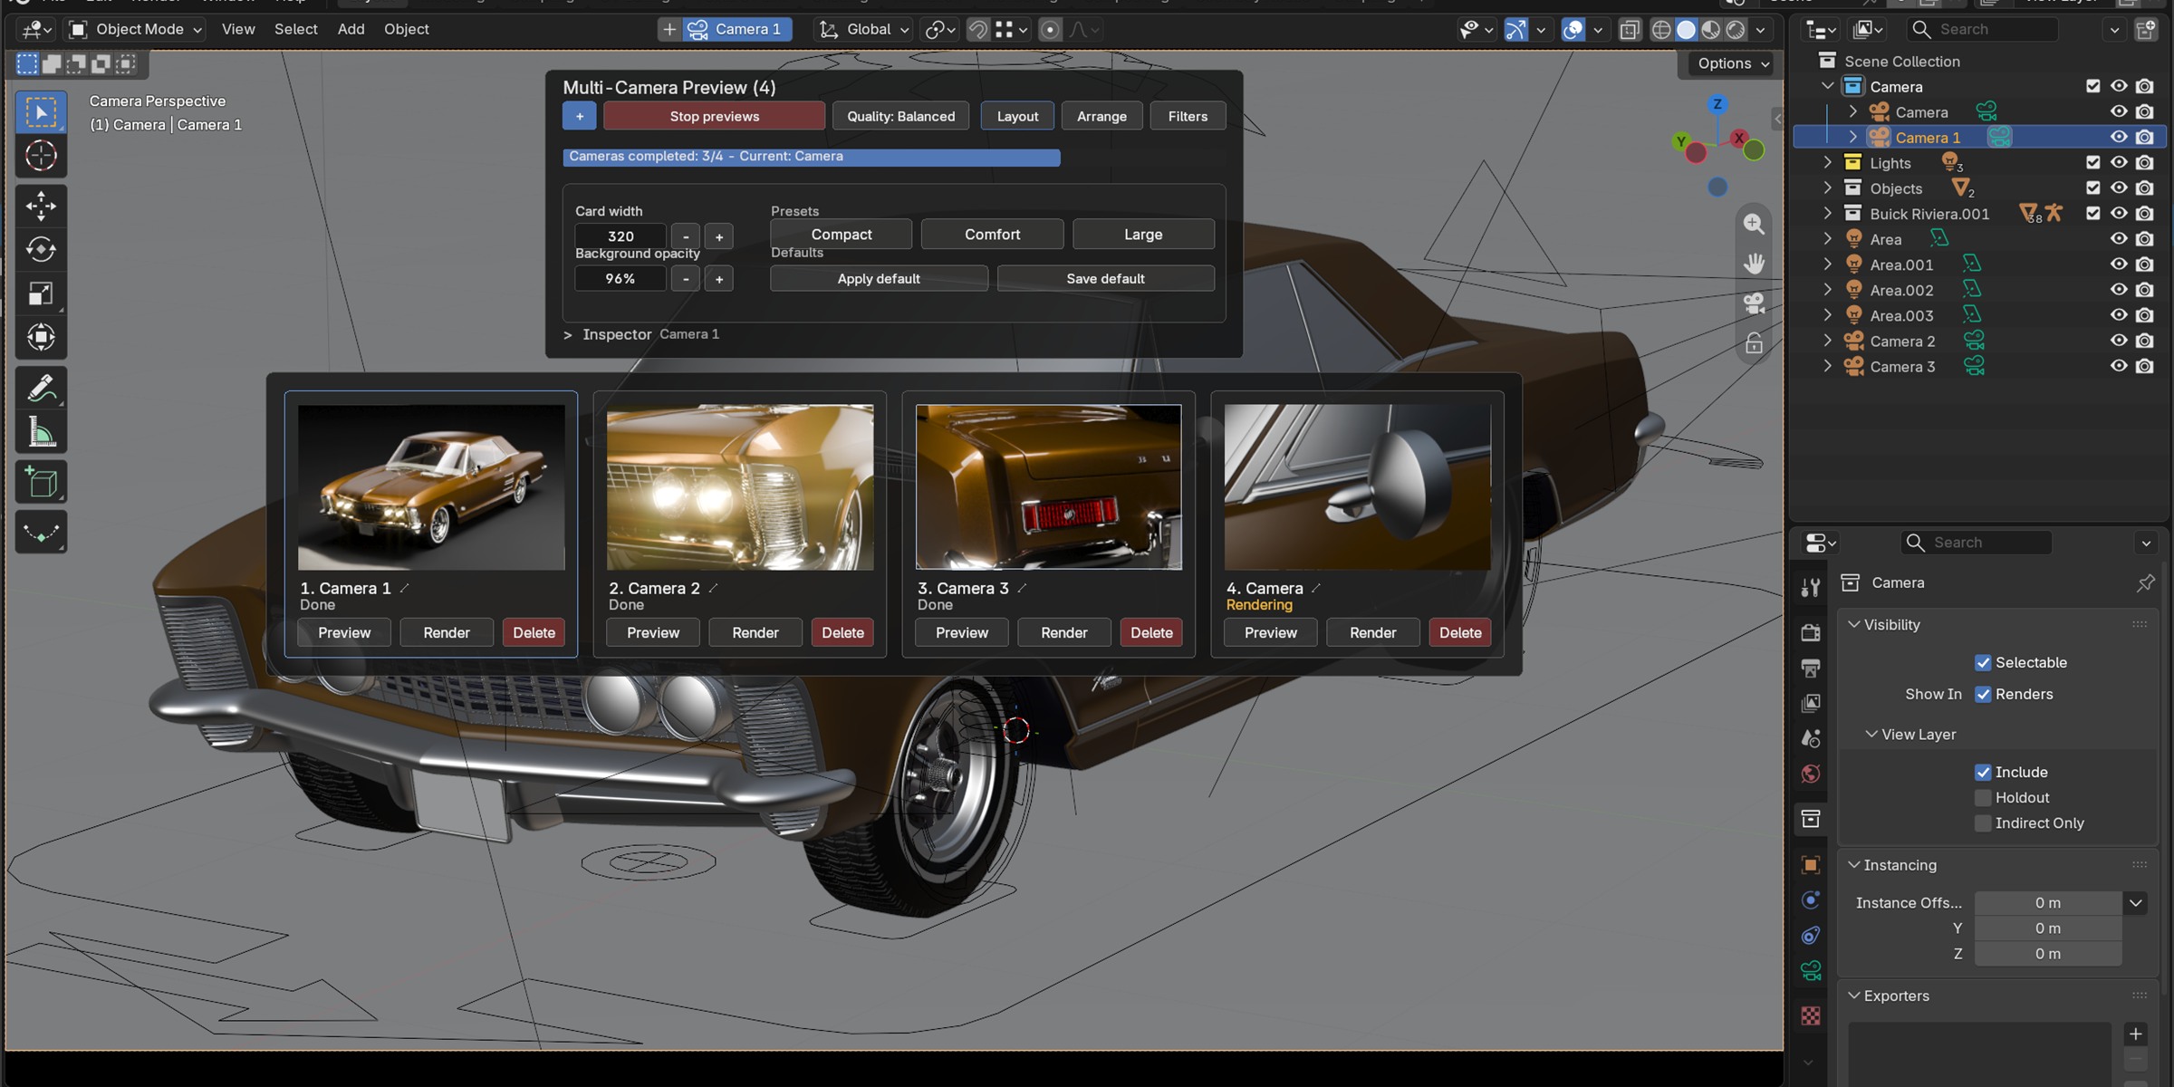
Task: Uncheck the Lights collection exclude checkbox
Action: pos(2092,163)
